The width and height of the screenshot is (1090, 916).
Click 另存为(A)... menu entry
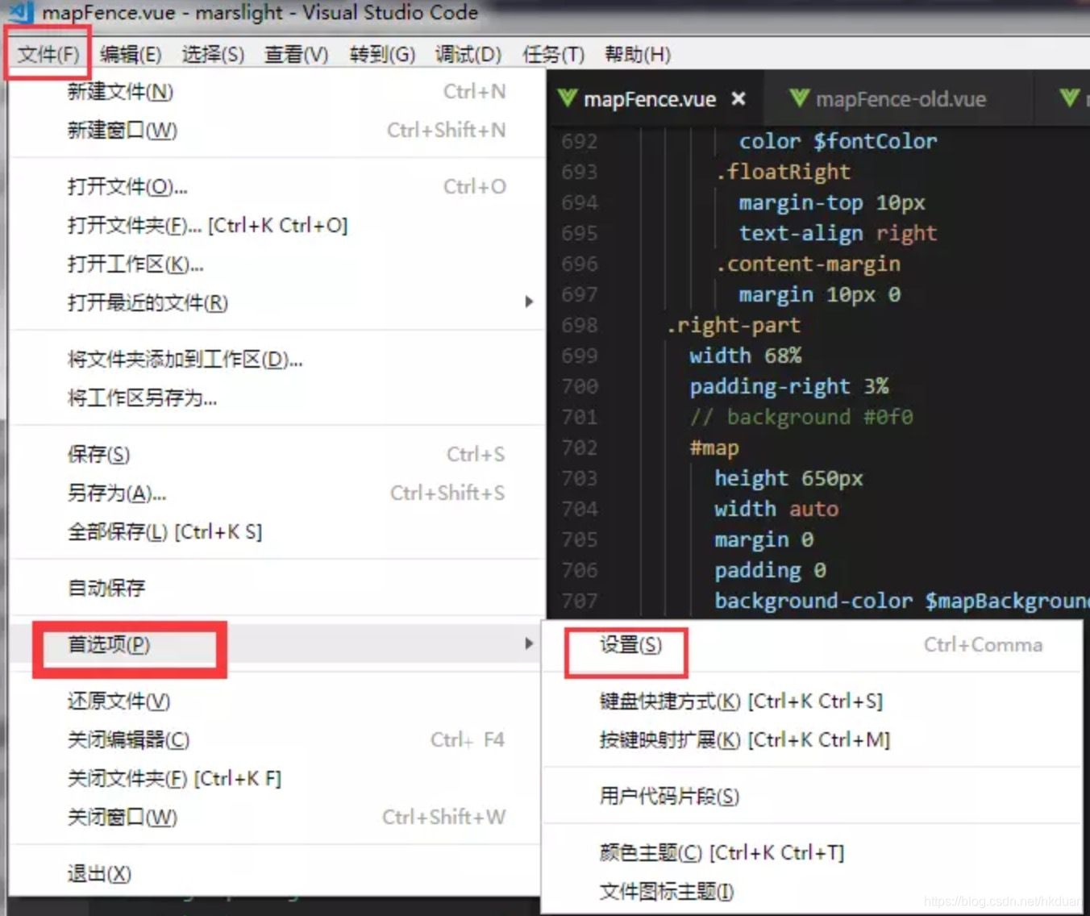[277, 493]
